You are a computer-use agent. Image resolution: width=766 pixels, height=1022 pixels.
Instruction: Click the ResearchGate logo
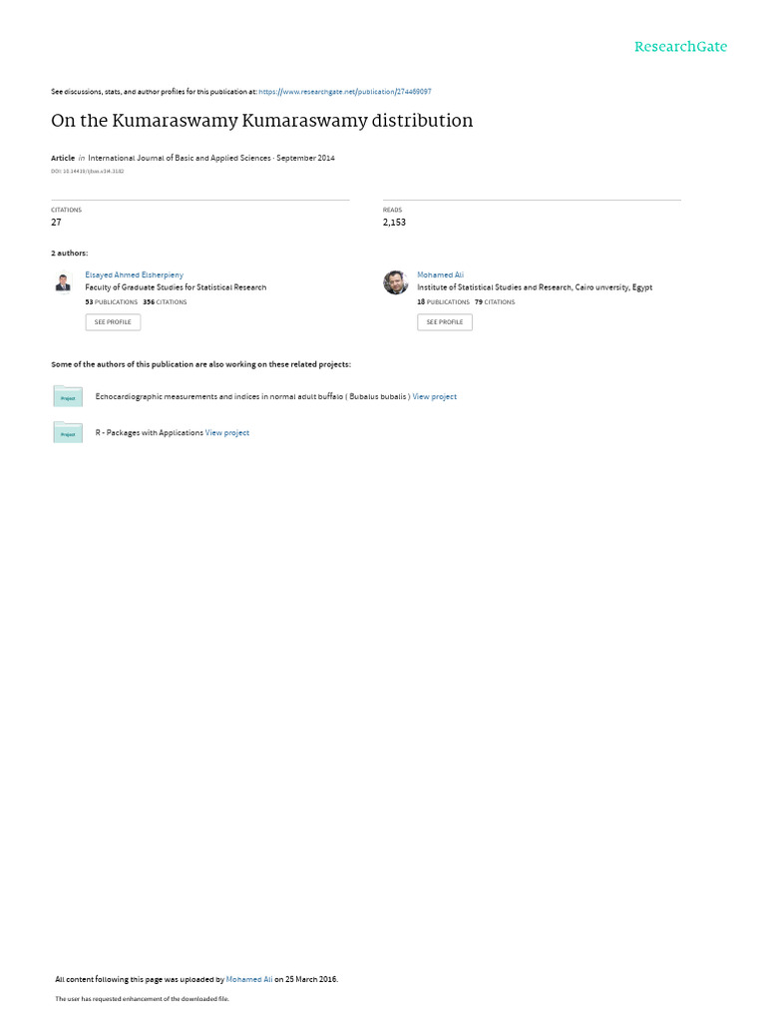click(x=680, y=47)
